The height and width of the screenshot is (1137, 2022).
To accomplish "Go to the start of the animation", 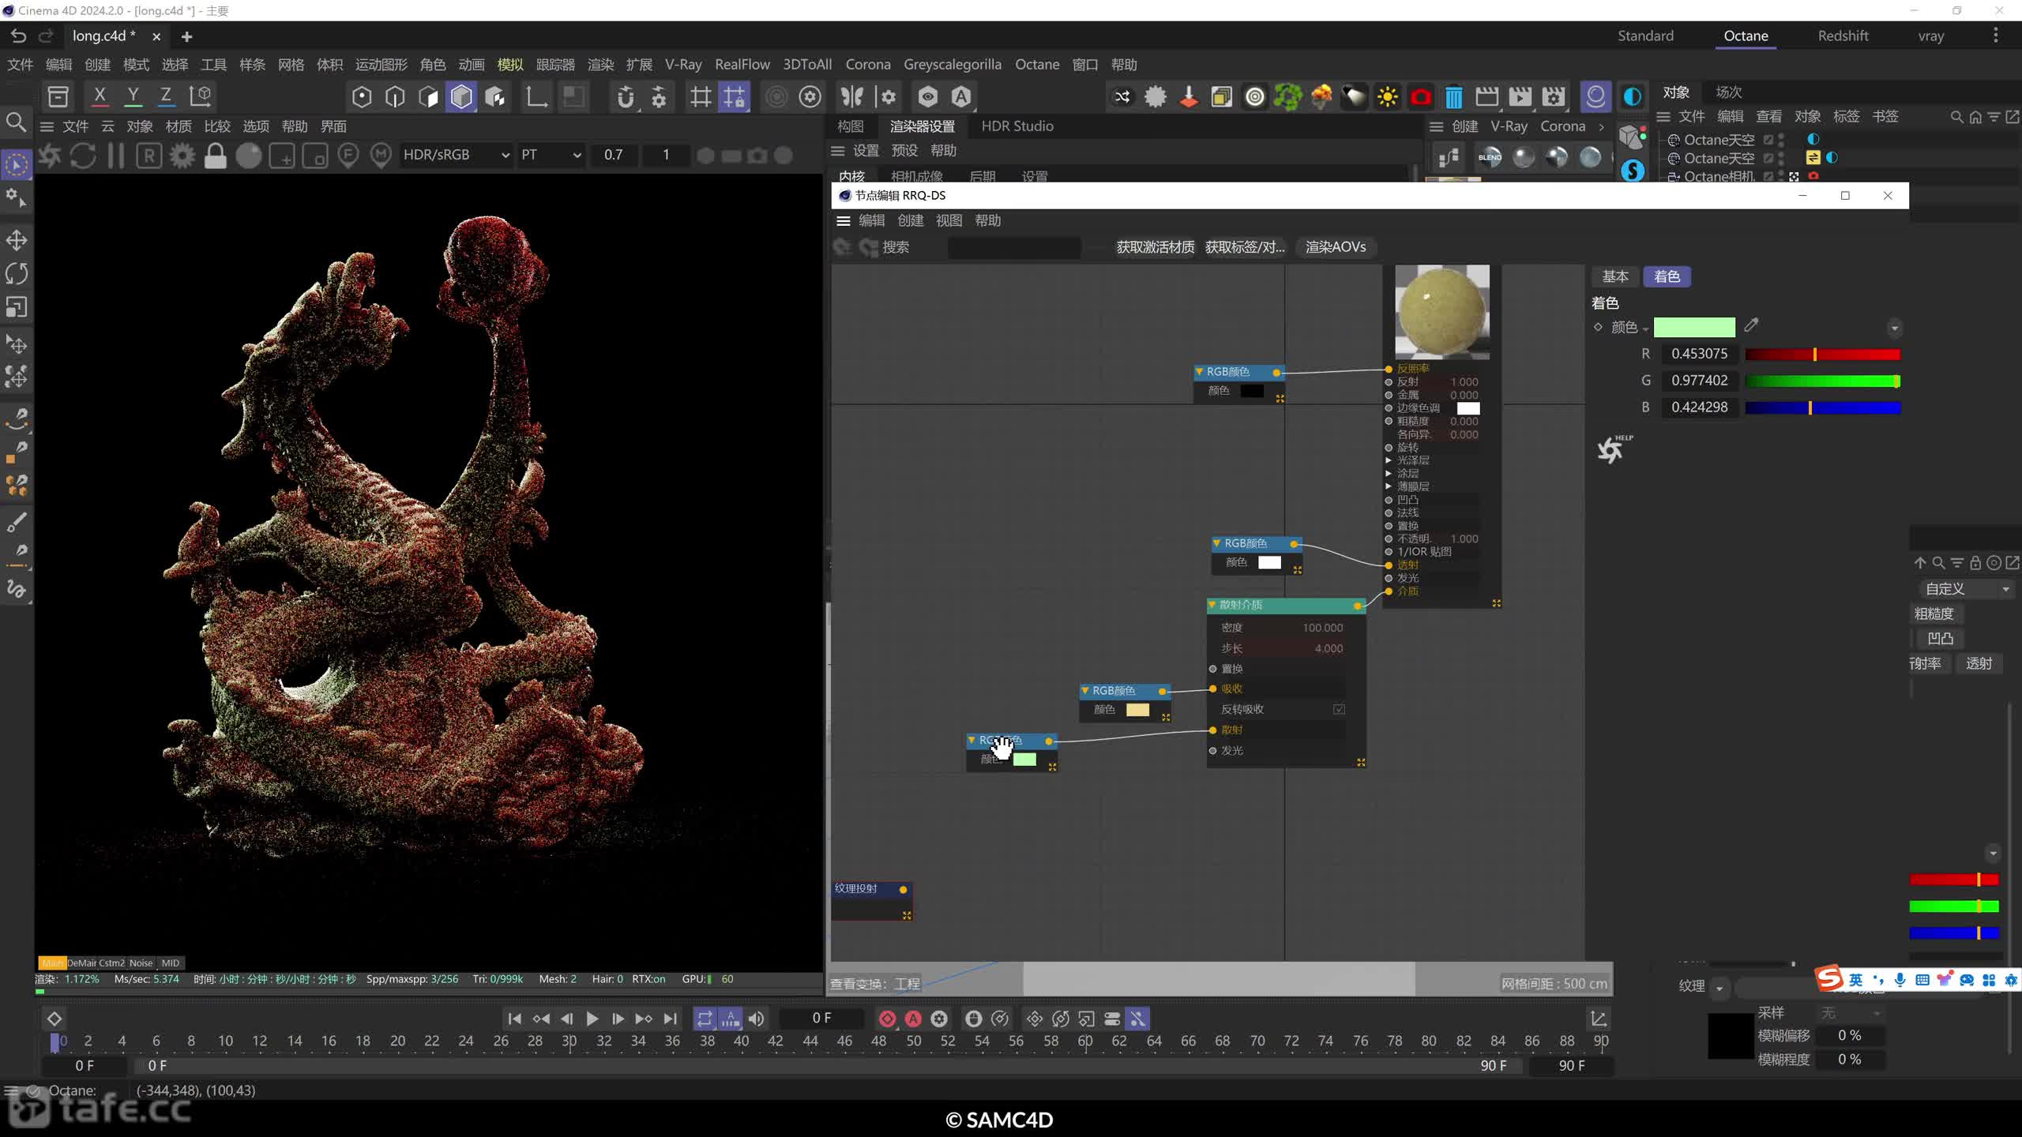I will point(514,1019).
